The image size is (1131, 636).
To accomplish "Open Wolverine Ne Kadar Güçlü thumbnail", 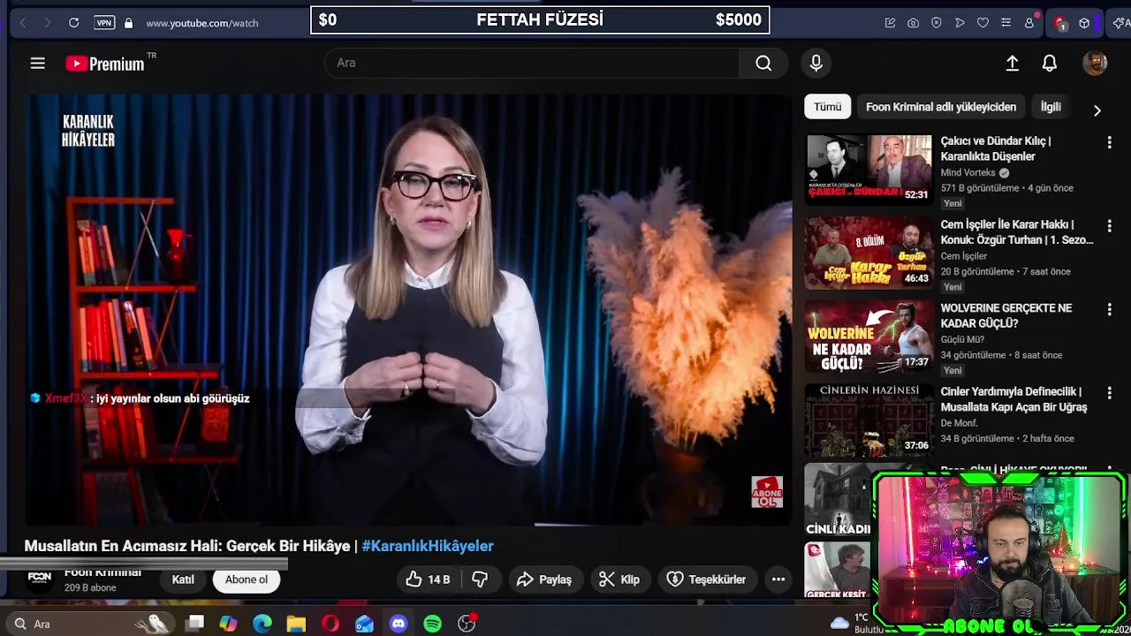I will point(869,337).
